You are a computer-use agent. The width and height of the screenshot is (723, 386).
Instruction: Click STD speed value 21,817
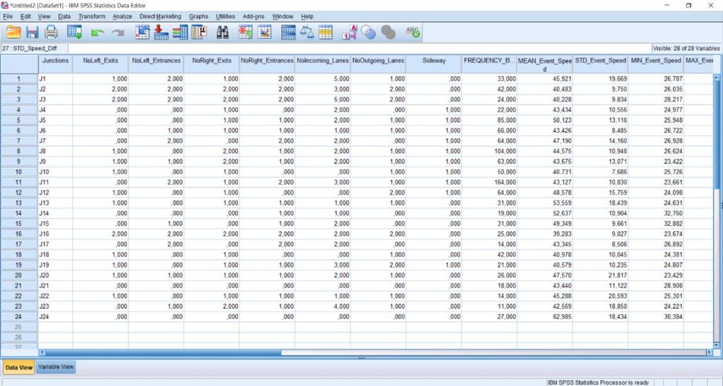tap(600, 275)
